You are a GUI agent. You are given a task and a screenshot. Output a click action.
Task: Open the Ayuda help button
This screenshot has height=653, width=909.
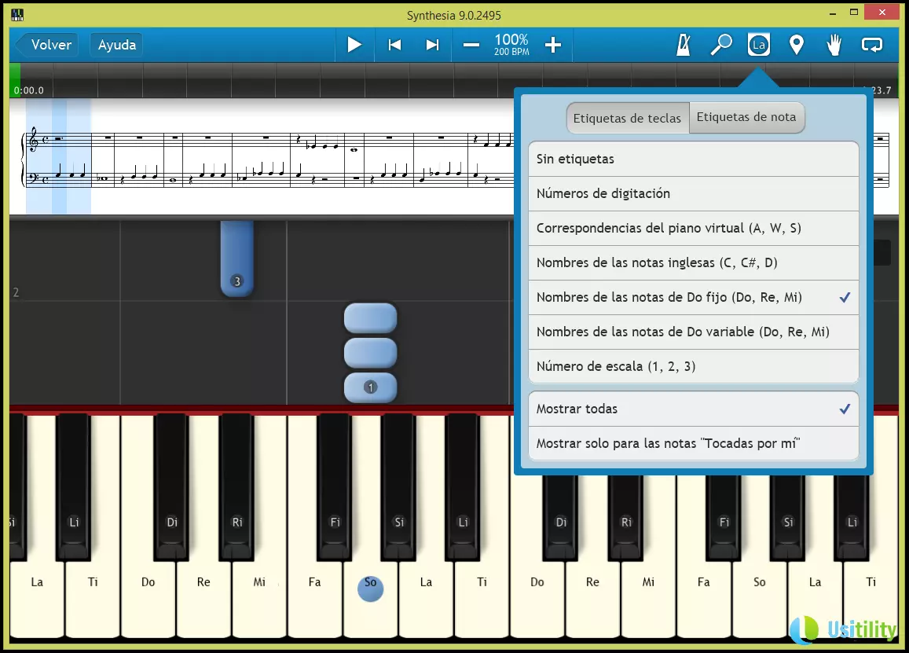pos(116,45)
